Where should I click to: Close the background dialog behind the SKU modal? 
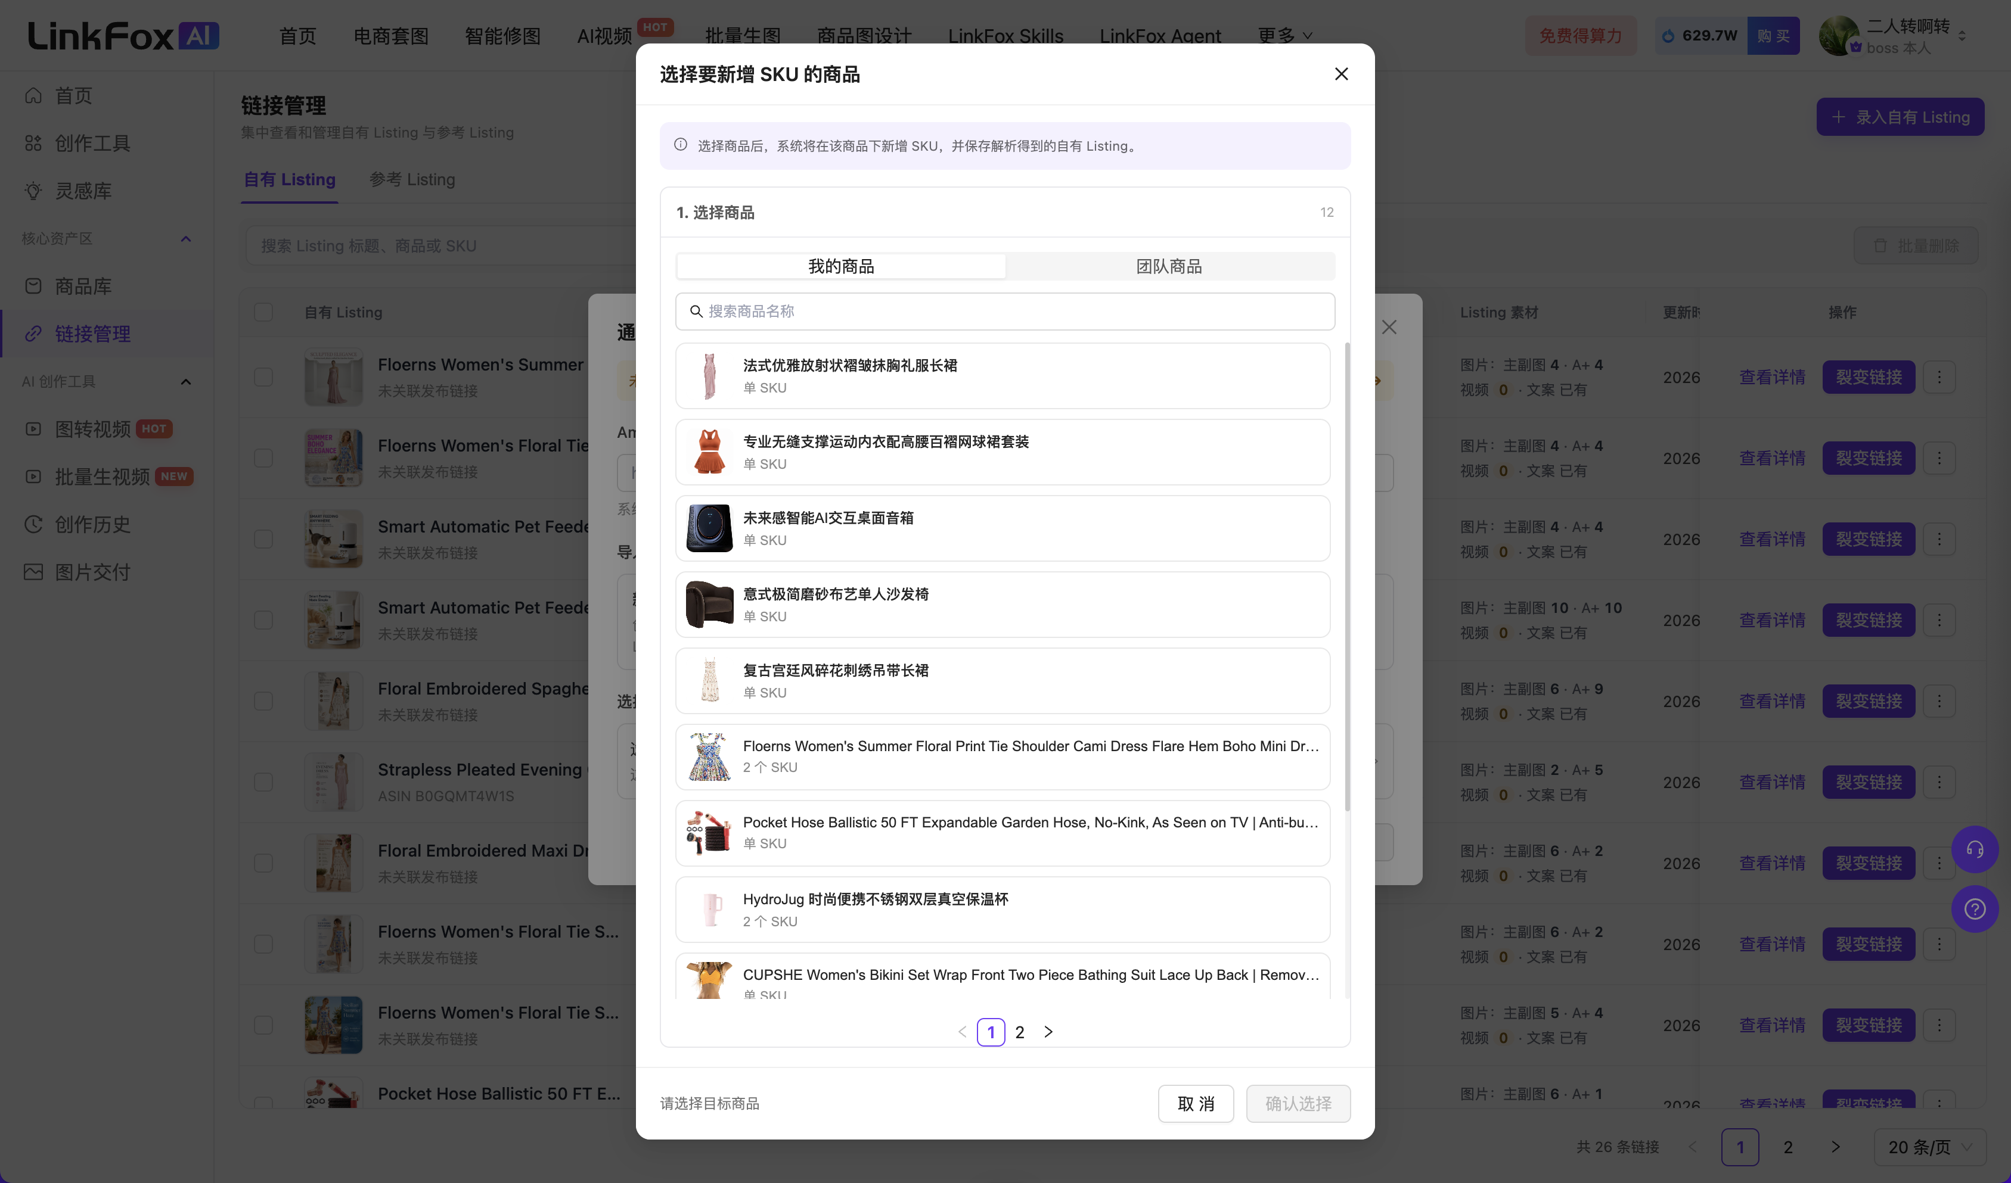1389,327
